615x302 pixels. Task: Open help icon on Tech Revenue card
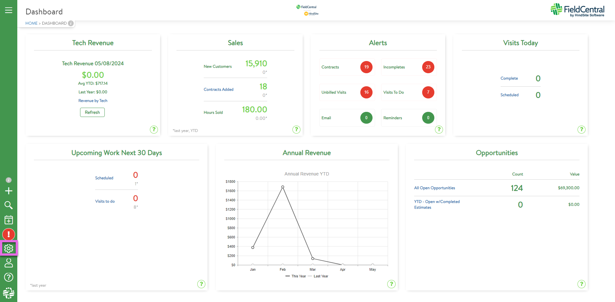point(154,129)
